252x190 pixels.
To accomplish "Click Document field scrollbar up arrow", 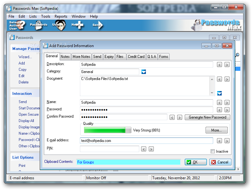I will tap(212, 79).
